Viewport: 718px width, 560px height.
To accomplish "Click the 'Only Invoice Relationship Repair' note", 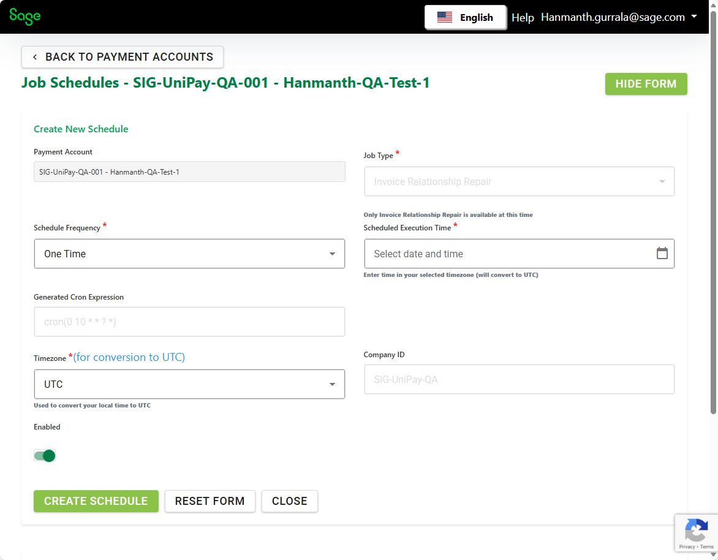I will 448,215.
